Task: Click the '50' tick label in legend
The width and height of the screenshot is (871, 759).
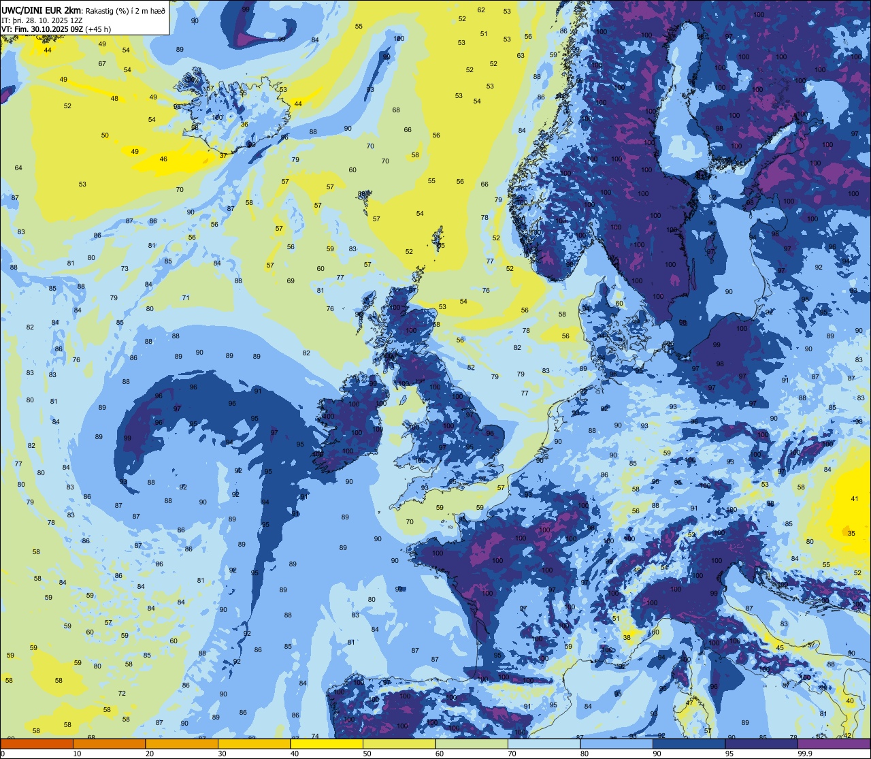Action: tap(367, 754)
